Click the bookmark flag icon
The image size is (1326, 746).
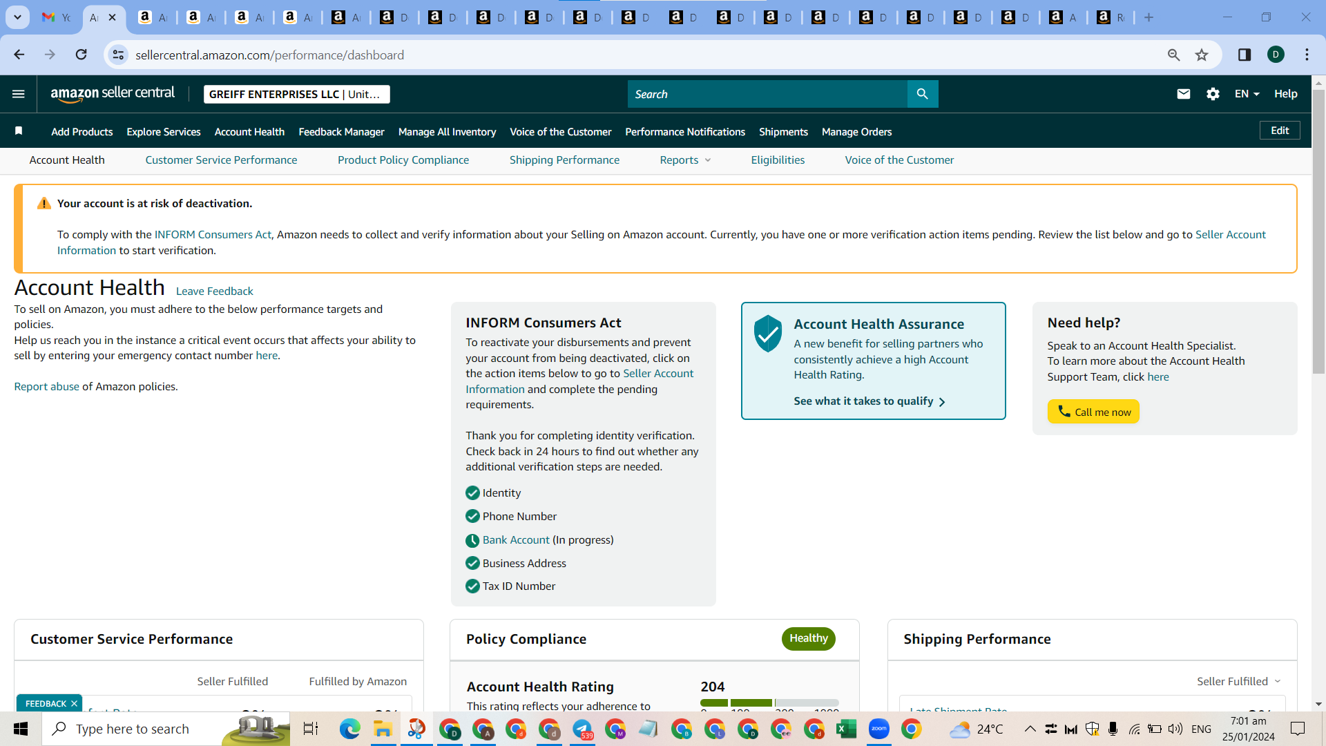click(19, 131)
